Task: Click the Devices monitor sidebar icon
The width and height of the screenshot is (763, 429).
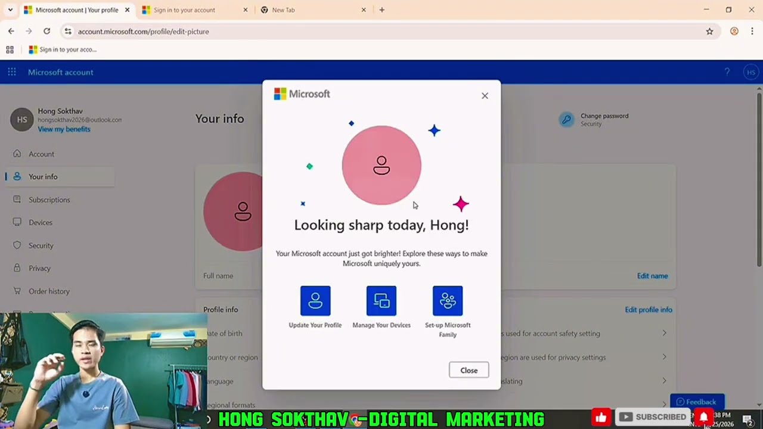Action: [x=17, y=222]
